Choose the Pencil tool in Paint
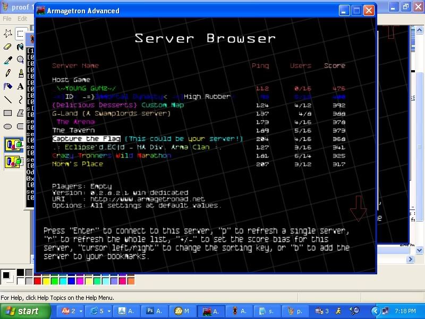 (x=7, y=73)
